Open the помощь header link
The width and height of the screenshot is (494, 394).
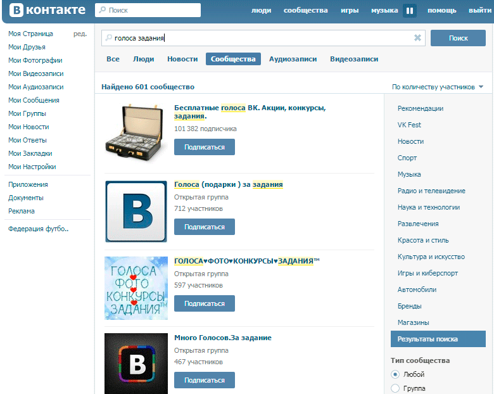441,10
